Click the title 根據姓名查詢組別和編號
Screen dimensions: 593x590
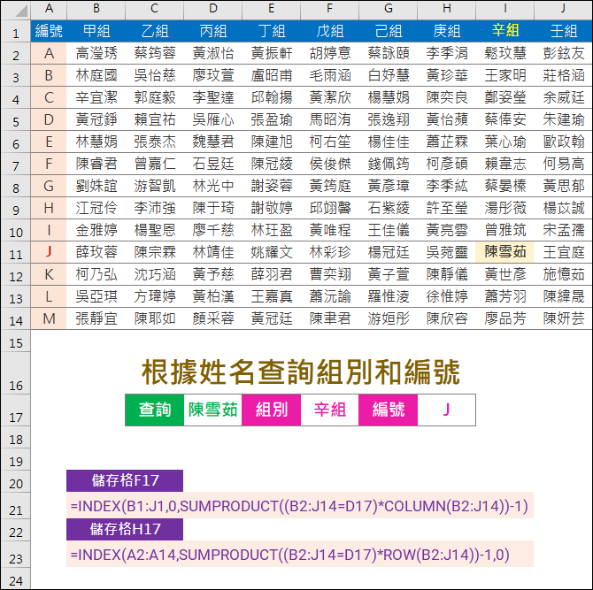point(301,372)
